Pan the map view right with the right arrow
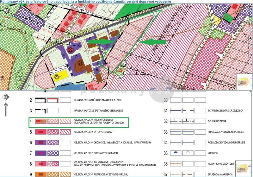 click(9, 10)
